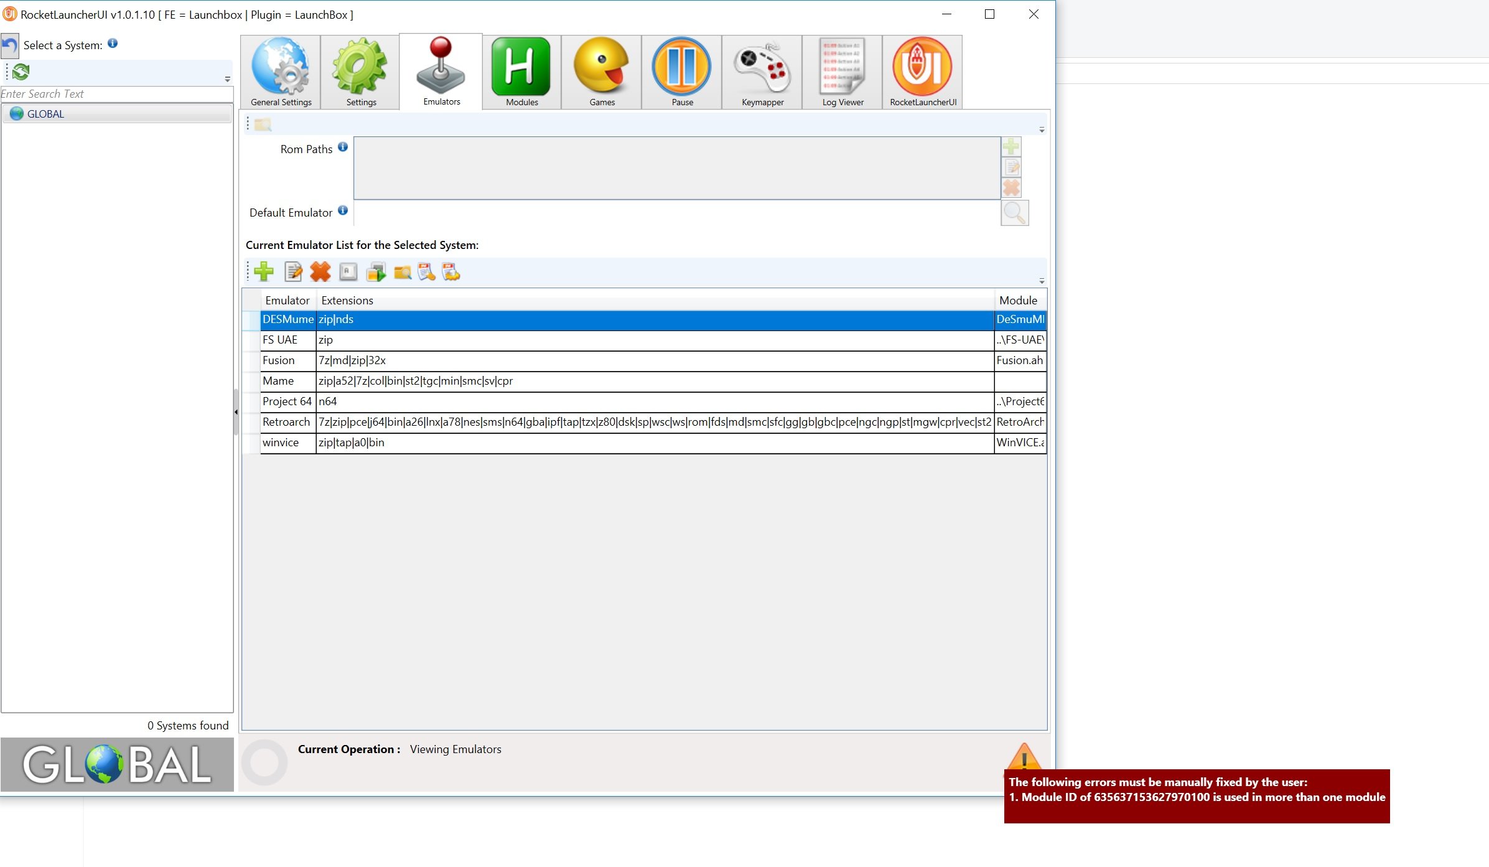
Task: Browse default emulator with magnifier icon
Action: pos(1015,213)
